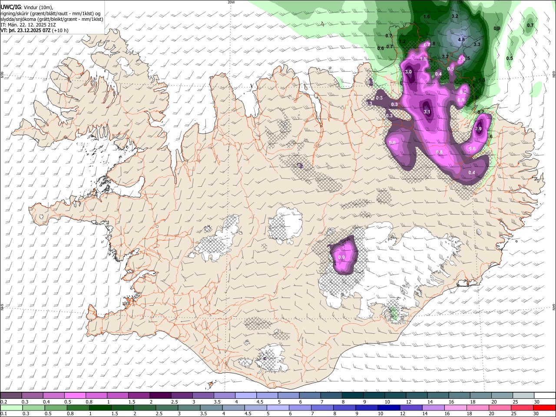Click the upper legend swatch between 0.3 and 0.4
Viewport: 556px width, 417px height.
point(32,396)
